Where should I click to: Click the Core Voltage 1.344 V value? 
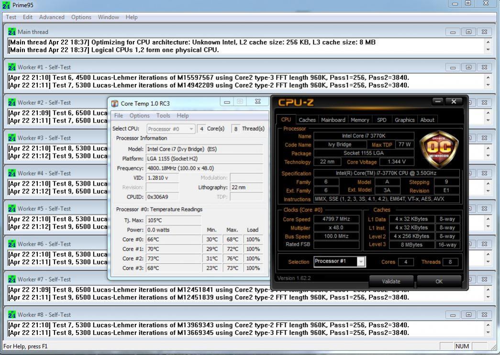397,162
